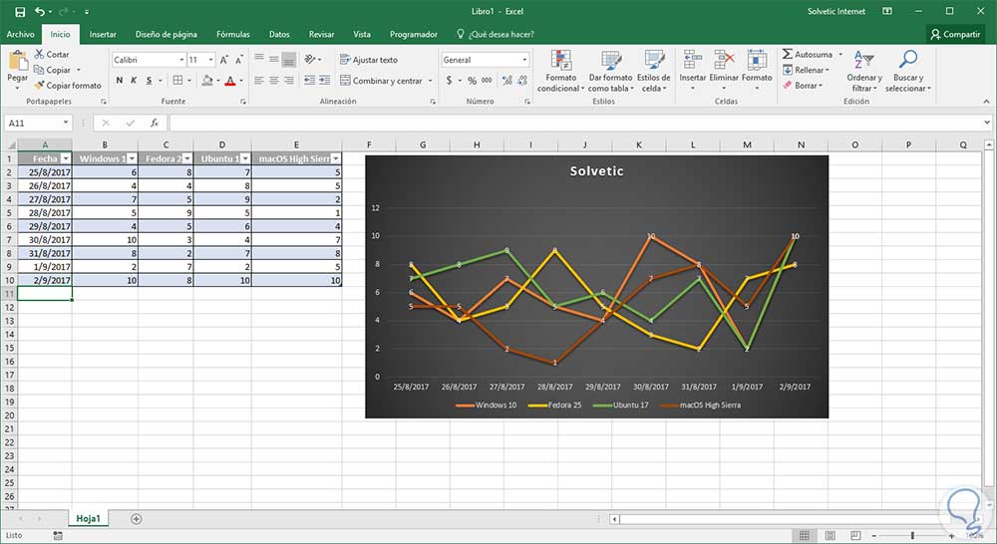This screenshot has height=544, width=997.
Task: Switch to the Fórmulas tab
Action: (232, 34)
